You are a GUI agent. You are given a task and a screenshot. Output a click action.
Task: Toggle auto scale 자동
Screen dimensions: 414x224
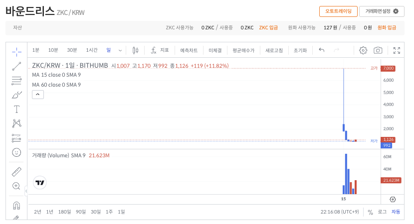click(x=396, y=212)
